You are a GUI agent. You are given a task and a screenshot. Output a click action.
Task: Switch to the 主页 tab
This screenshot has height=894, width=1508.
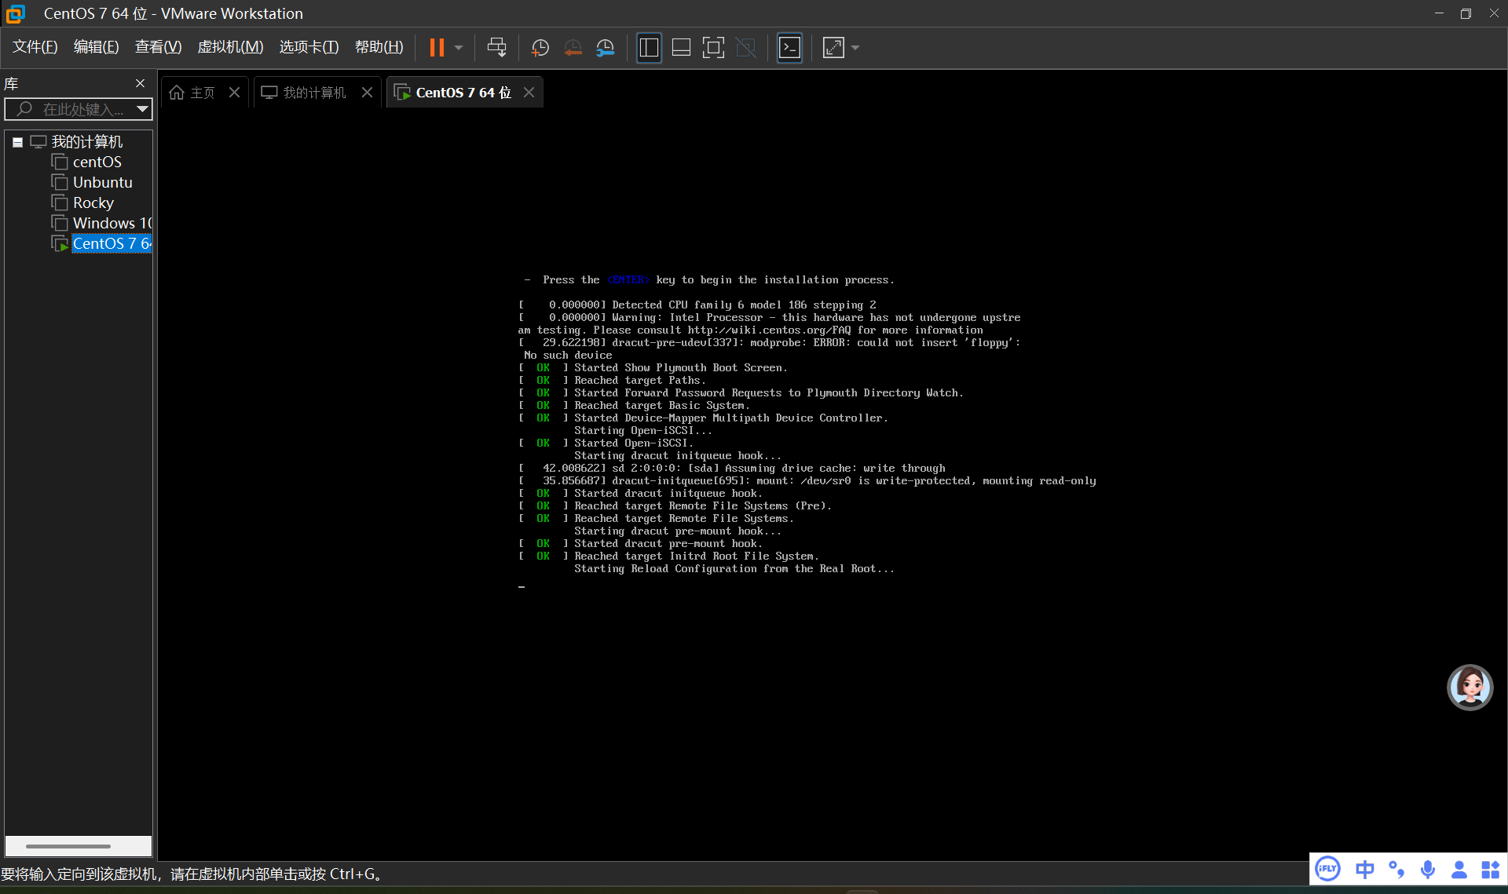pyautogui.click(x=203, y=93)
